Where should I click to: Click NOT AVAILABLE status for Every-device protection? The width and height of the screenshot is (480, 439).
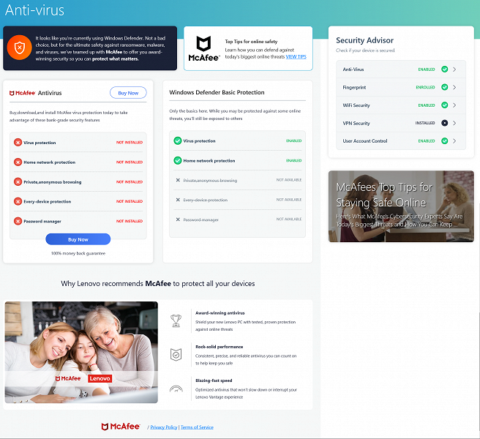289,200
